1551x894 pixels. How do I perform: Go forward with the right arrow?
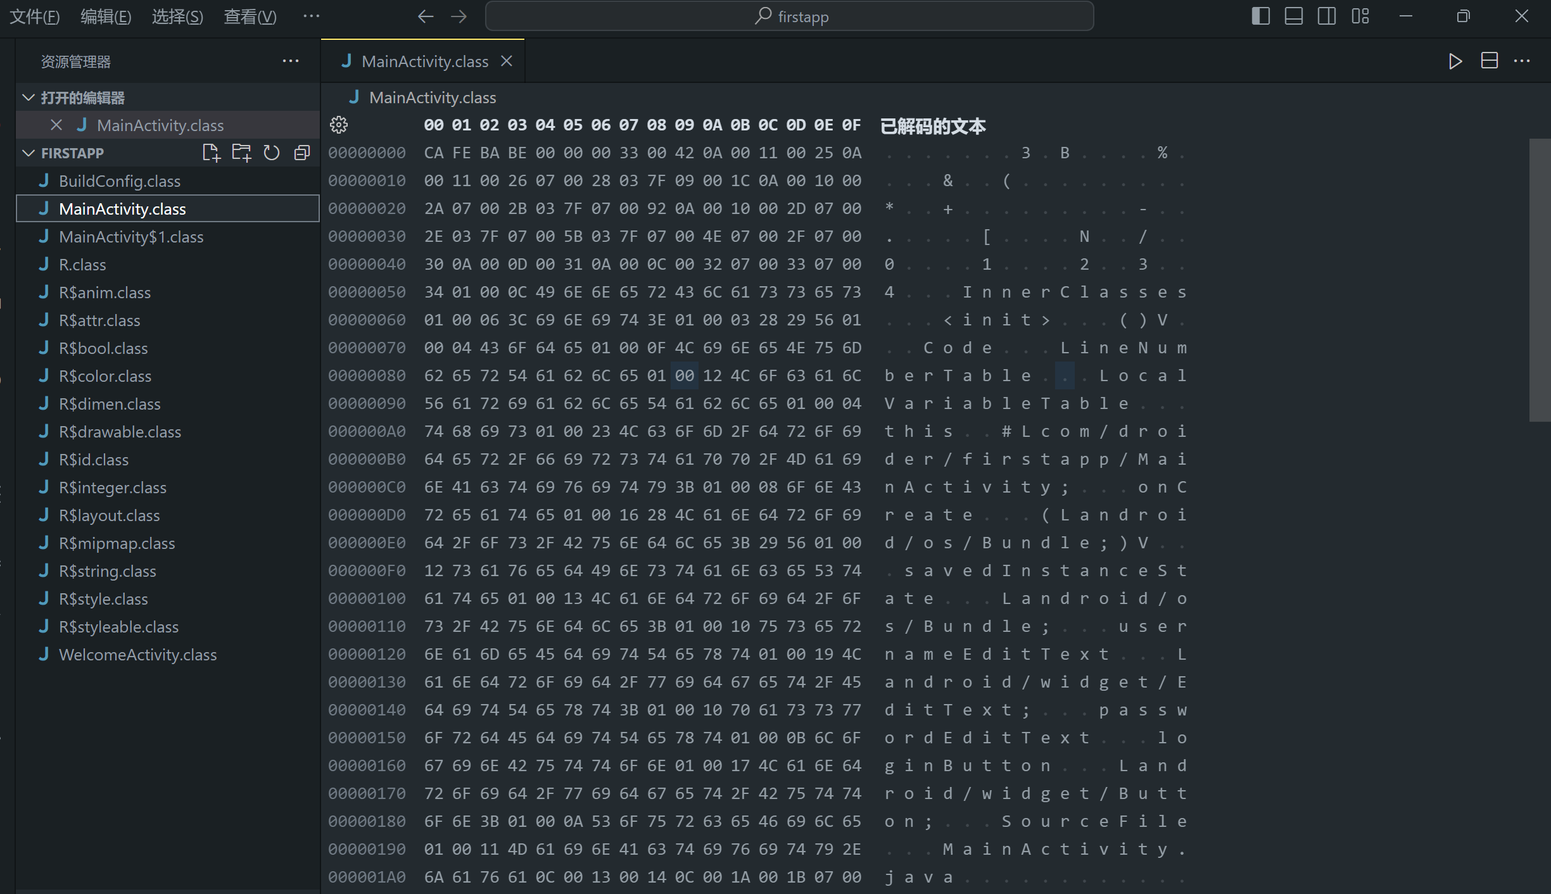tap(459, 16)
